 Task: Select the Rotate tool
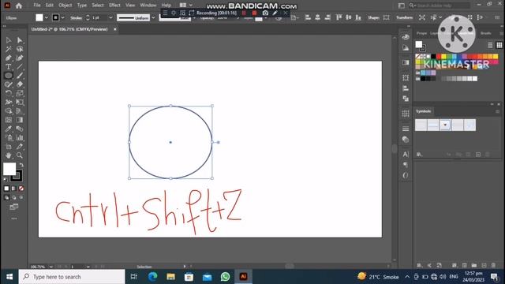pyautogui.click(x=9, y=93)
